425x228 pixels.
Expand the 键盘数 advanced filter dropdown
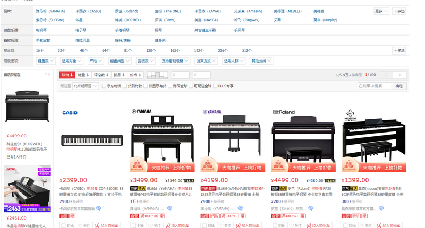[x=46, y=61]
